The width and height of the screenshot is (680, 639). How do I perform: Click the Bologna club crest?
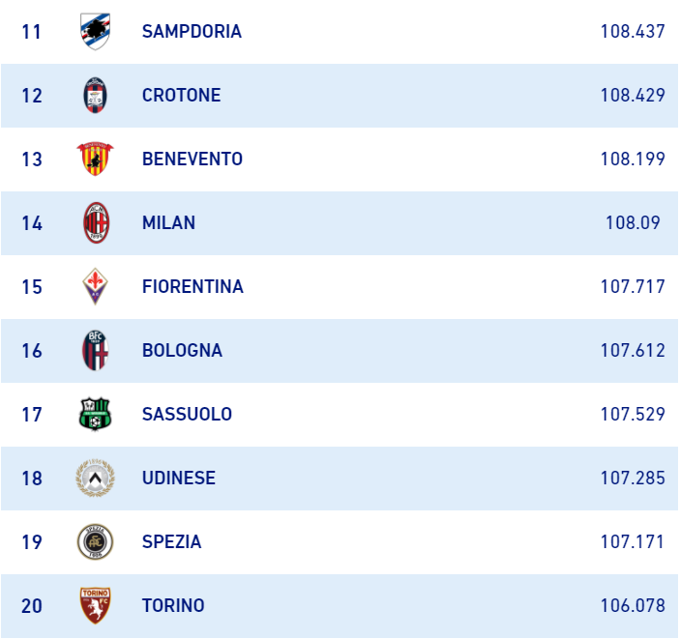96,351
